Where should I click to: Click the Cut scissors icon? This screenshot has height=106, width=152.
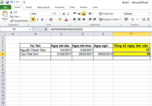(11, 12)
